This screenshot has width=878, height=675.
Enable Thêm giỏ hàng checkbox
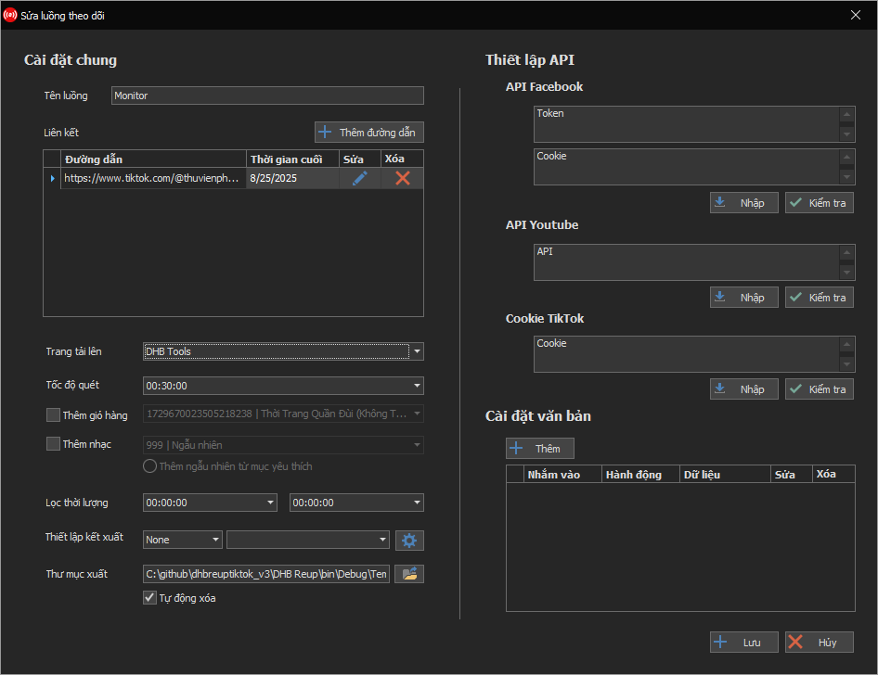coord(53,415)
